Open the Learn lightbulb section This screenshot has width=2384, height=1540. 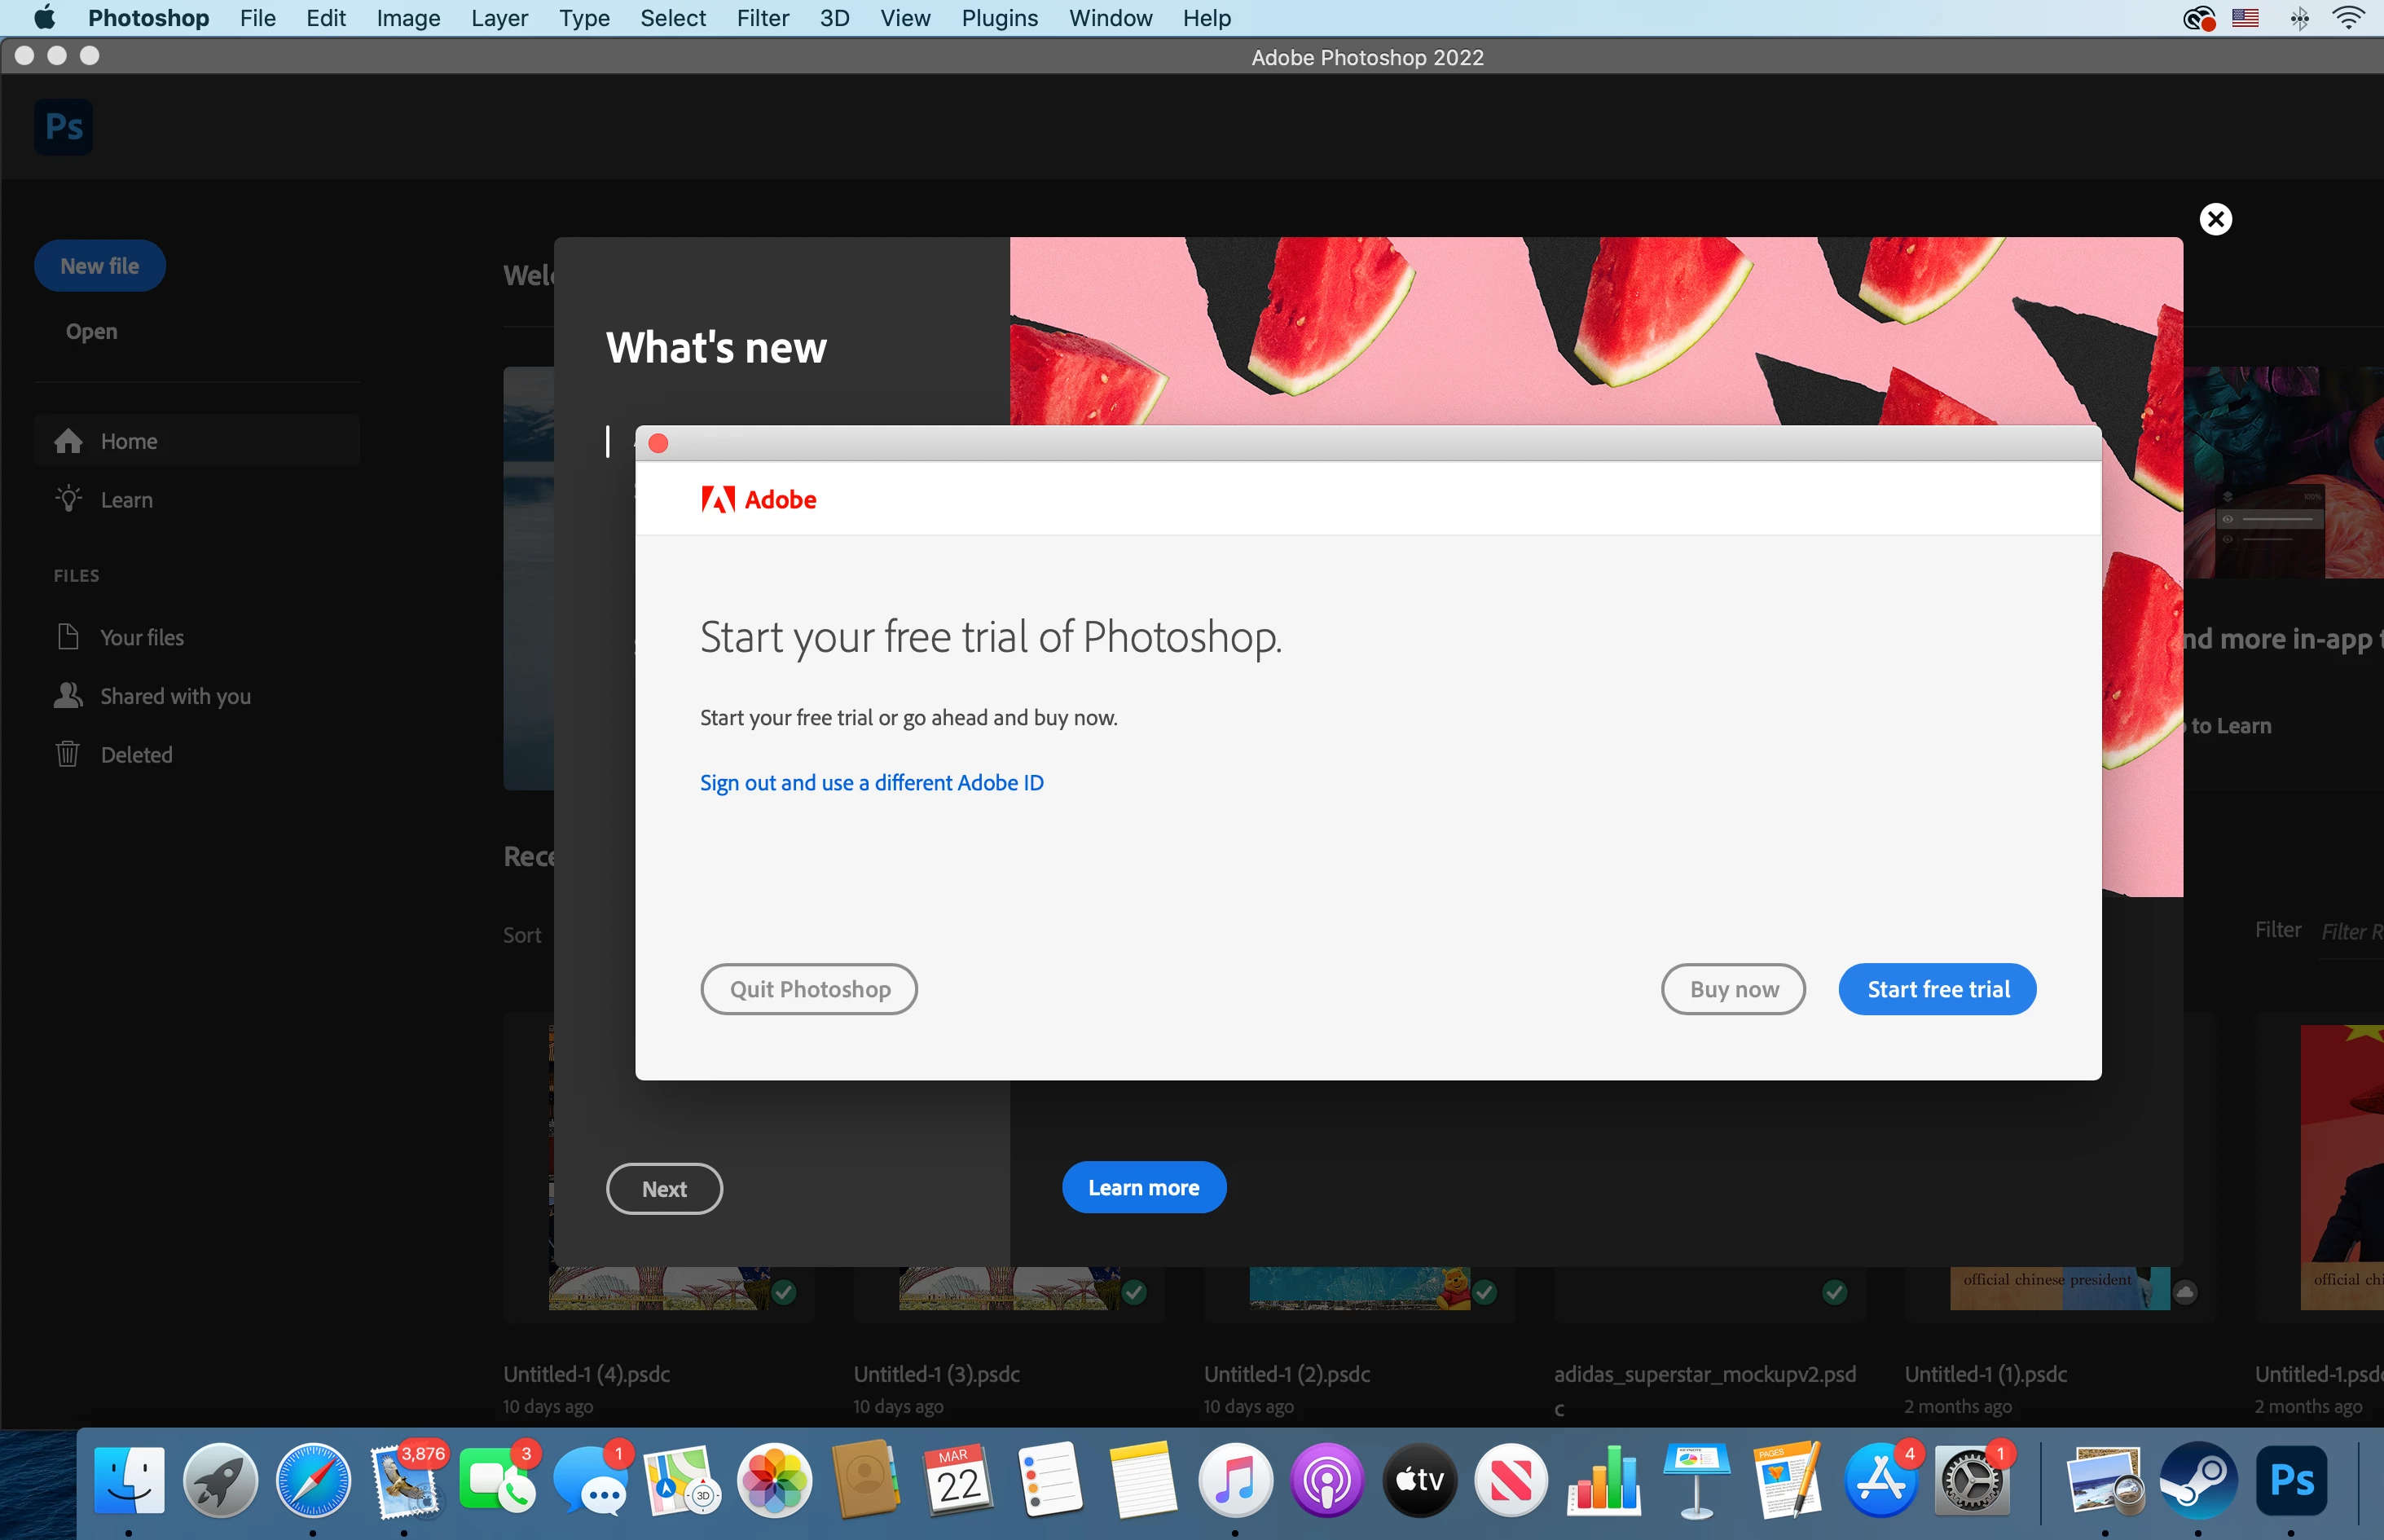pyautogui.click(x=126, y=499)
